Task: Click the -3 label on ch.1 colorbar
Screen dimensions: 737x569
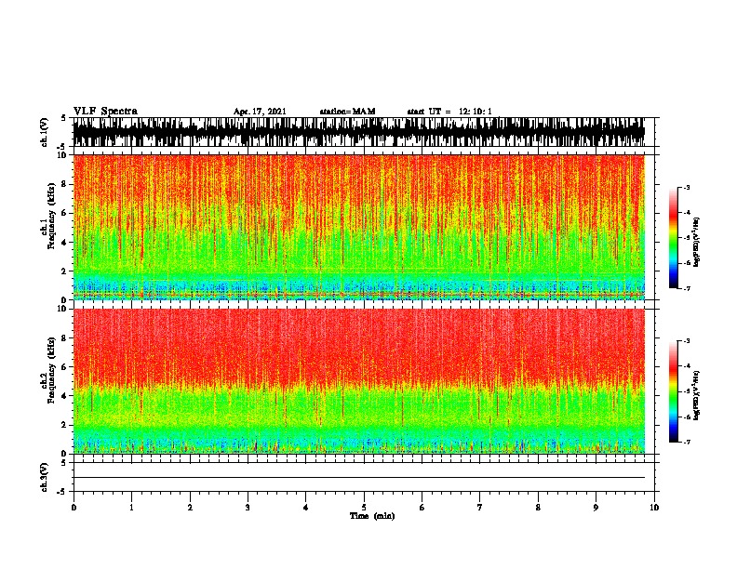Action: pyautogui.click(x=687, y=188)
